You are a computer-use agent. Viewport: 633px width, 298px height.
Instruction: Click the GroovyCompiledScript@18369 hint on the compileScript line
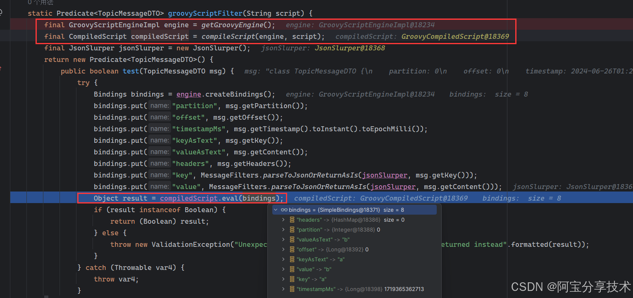tap(455, 36)
